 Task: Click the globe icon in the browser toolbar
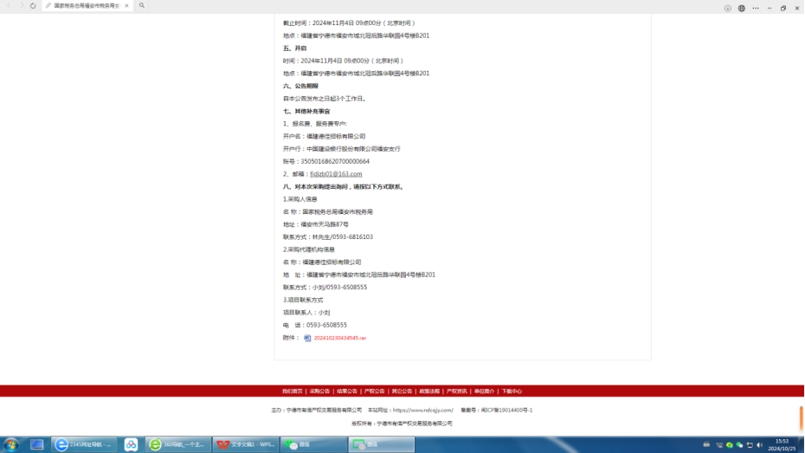tap(742, 8)
